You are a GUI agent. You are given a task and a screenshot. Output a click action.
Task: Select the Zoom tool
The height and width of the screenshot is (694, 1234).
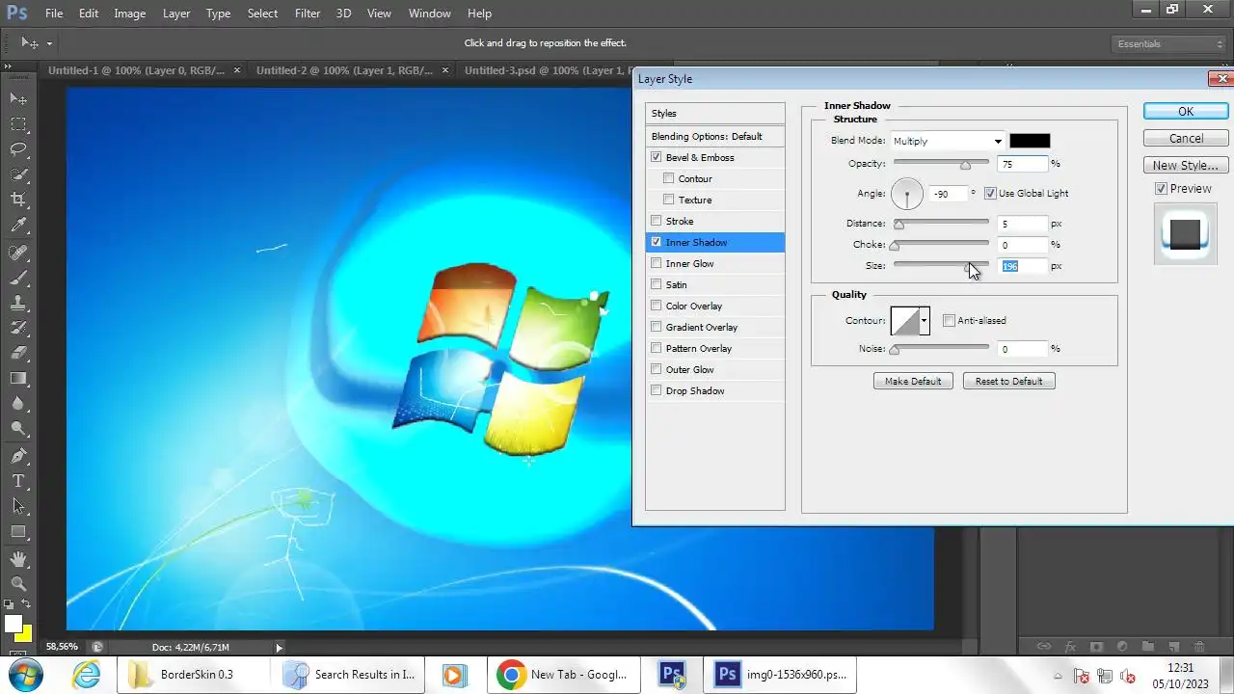18,583
